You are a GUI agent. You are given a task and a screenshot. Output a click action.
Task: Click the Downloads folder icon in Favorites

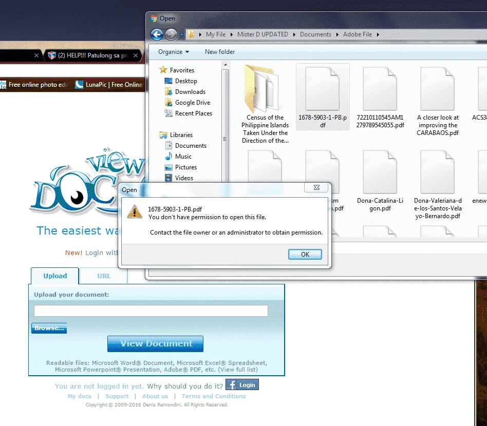point(168,92)
